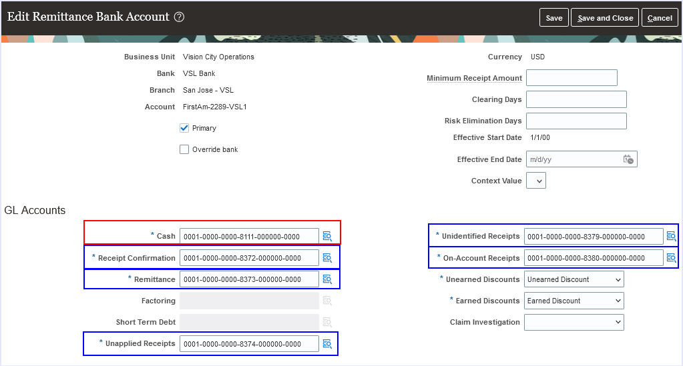This screenshot has height=366, width=683.
Task: Expand the Context Value dropdown
Action: pos(536,181)
